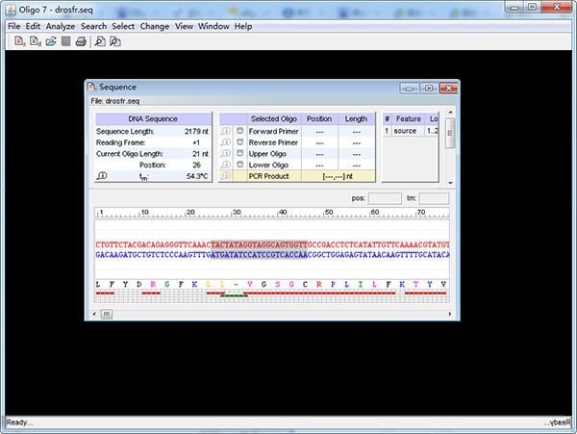Click the new oligo database document icon
Viewport: 577px width, 434px height.
tap(36, 41)
